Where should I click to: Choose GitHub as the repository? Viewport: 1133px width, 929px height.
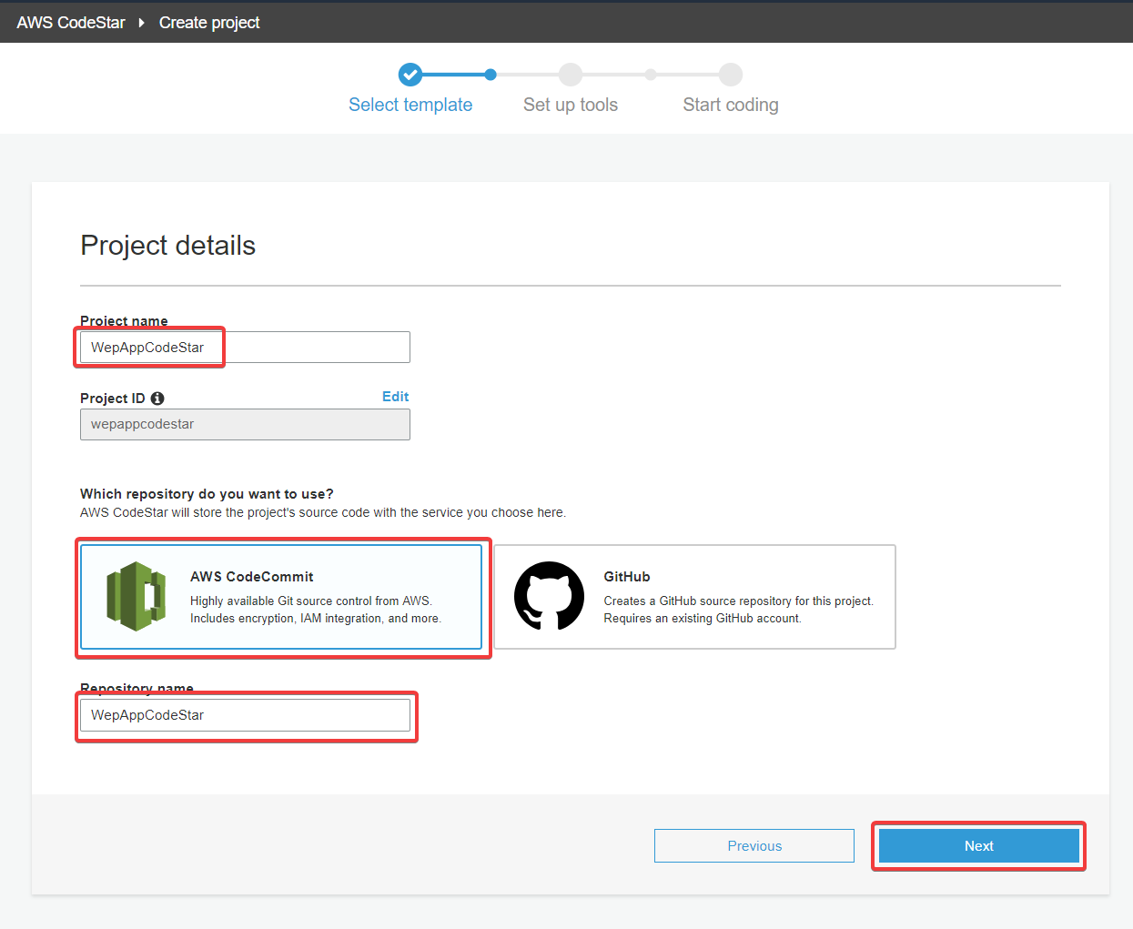click(x=695, y=597)
